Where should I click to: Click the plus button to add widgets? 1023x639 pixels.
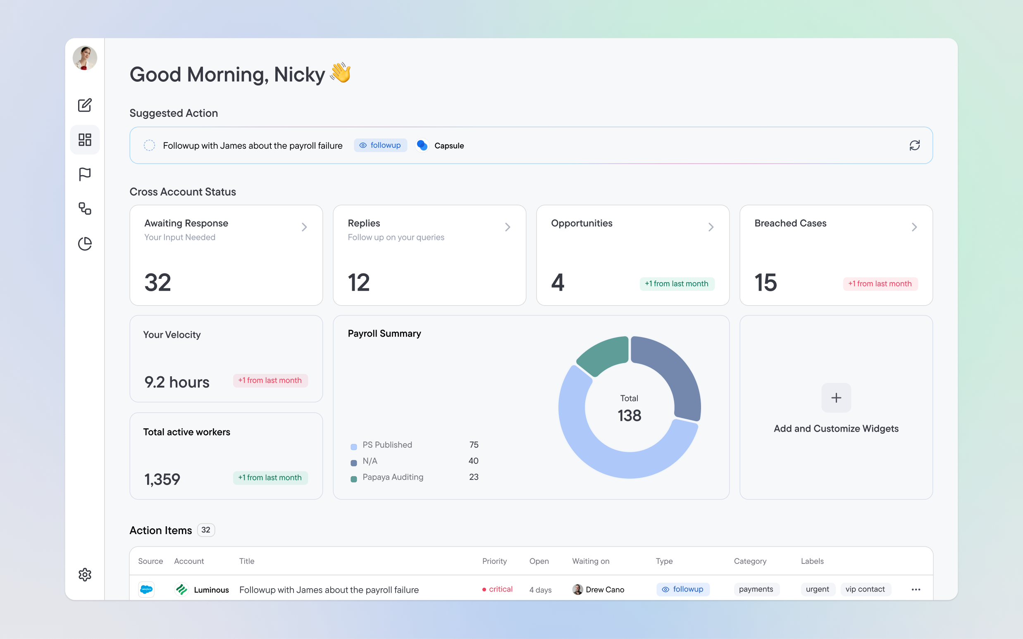(x=836, y=398)
